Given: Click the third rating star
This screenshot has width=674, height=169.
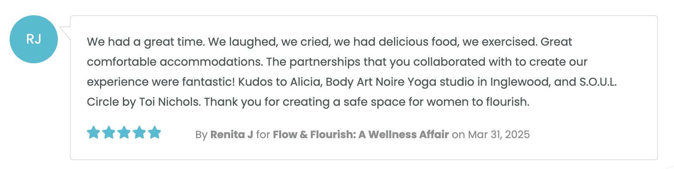Looking at the screenshot, I should (124, 132).
